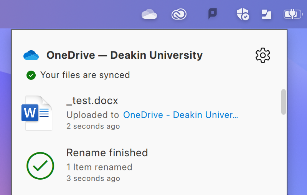The image size is (307, 195).
Task: Follow the OneDrive - Deakin Univer… link
Action: coord(180,115)
